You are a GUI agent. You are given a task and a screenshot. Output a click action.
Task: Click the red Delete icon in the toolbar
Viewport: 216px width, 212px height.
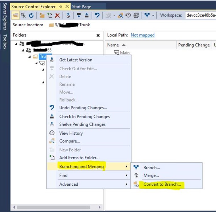point(57,15)
